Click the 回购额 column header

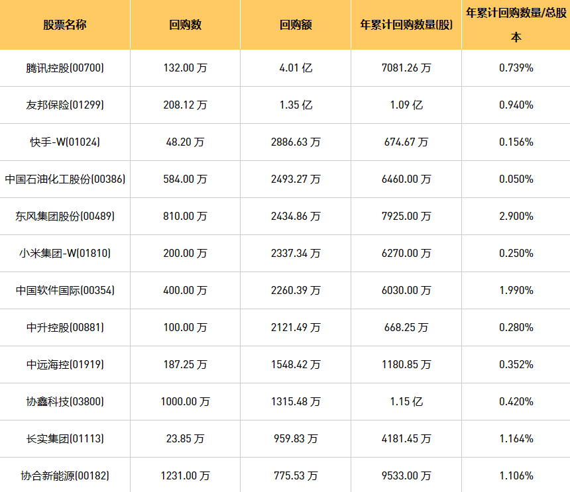click(296, 25)
